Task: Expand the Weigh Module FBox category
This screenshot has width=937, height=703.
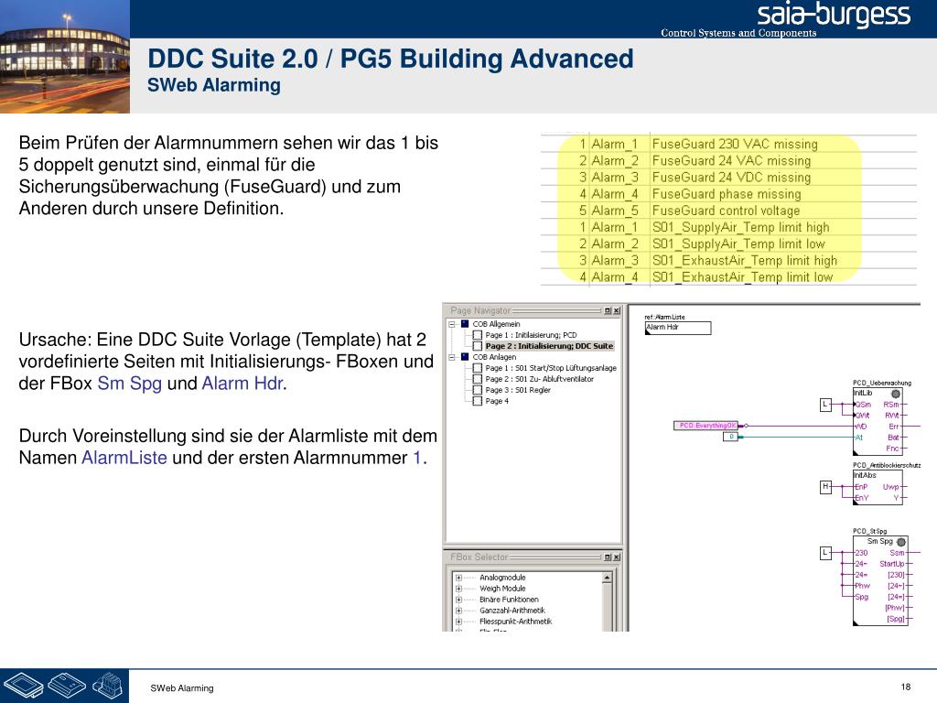Action: pyautogui.click(x=458, y=589)
